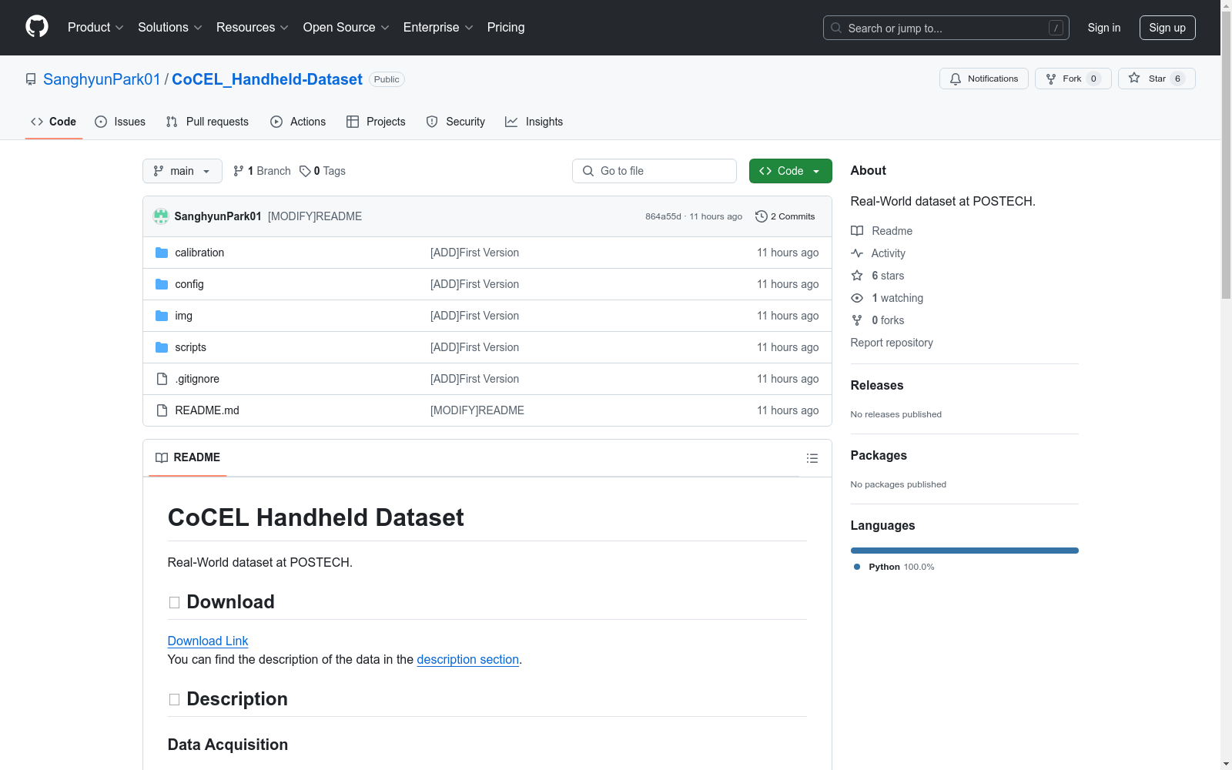This screenshot has height=770, width=1232.
Task: Switch to the Projects tab
Action: pyautogui.click(x=376, y=122)
